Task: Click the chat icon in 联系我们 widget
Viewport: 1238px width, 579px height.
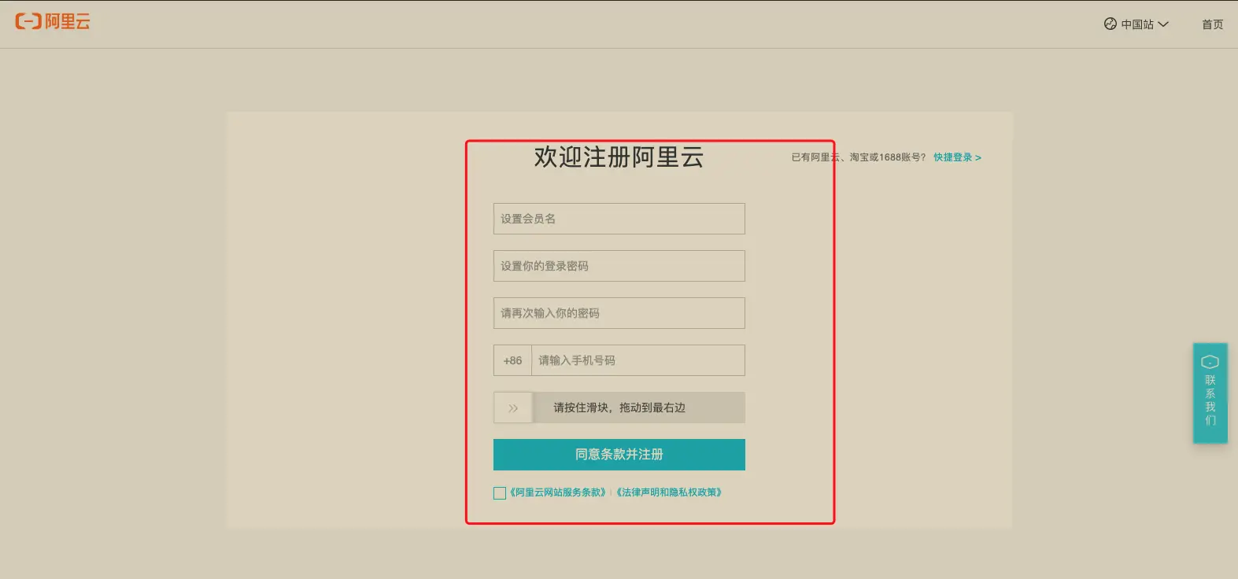Action: 1210,362
